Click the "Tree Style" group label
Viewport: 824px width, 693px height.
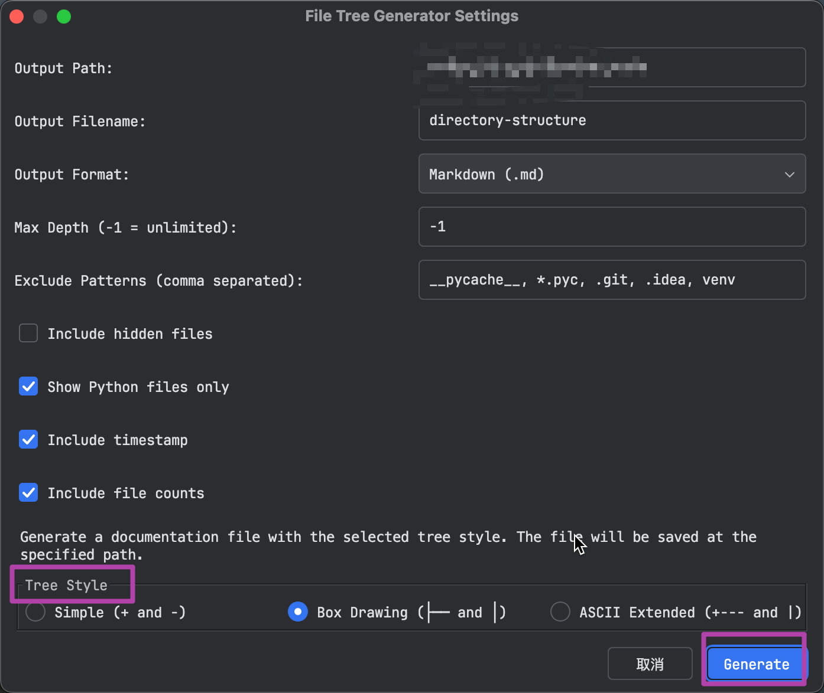(66, 585)
